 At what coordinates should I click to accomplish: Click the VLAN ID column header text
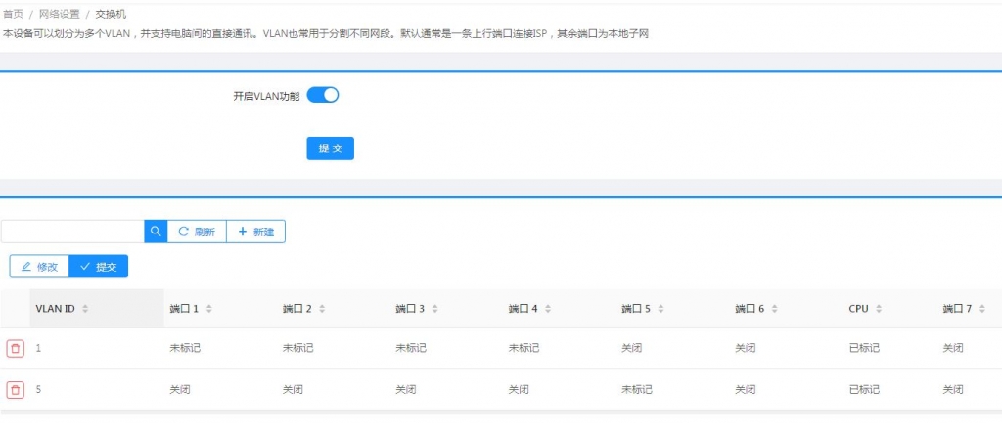[55, 309]
